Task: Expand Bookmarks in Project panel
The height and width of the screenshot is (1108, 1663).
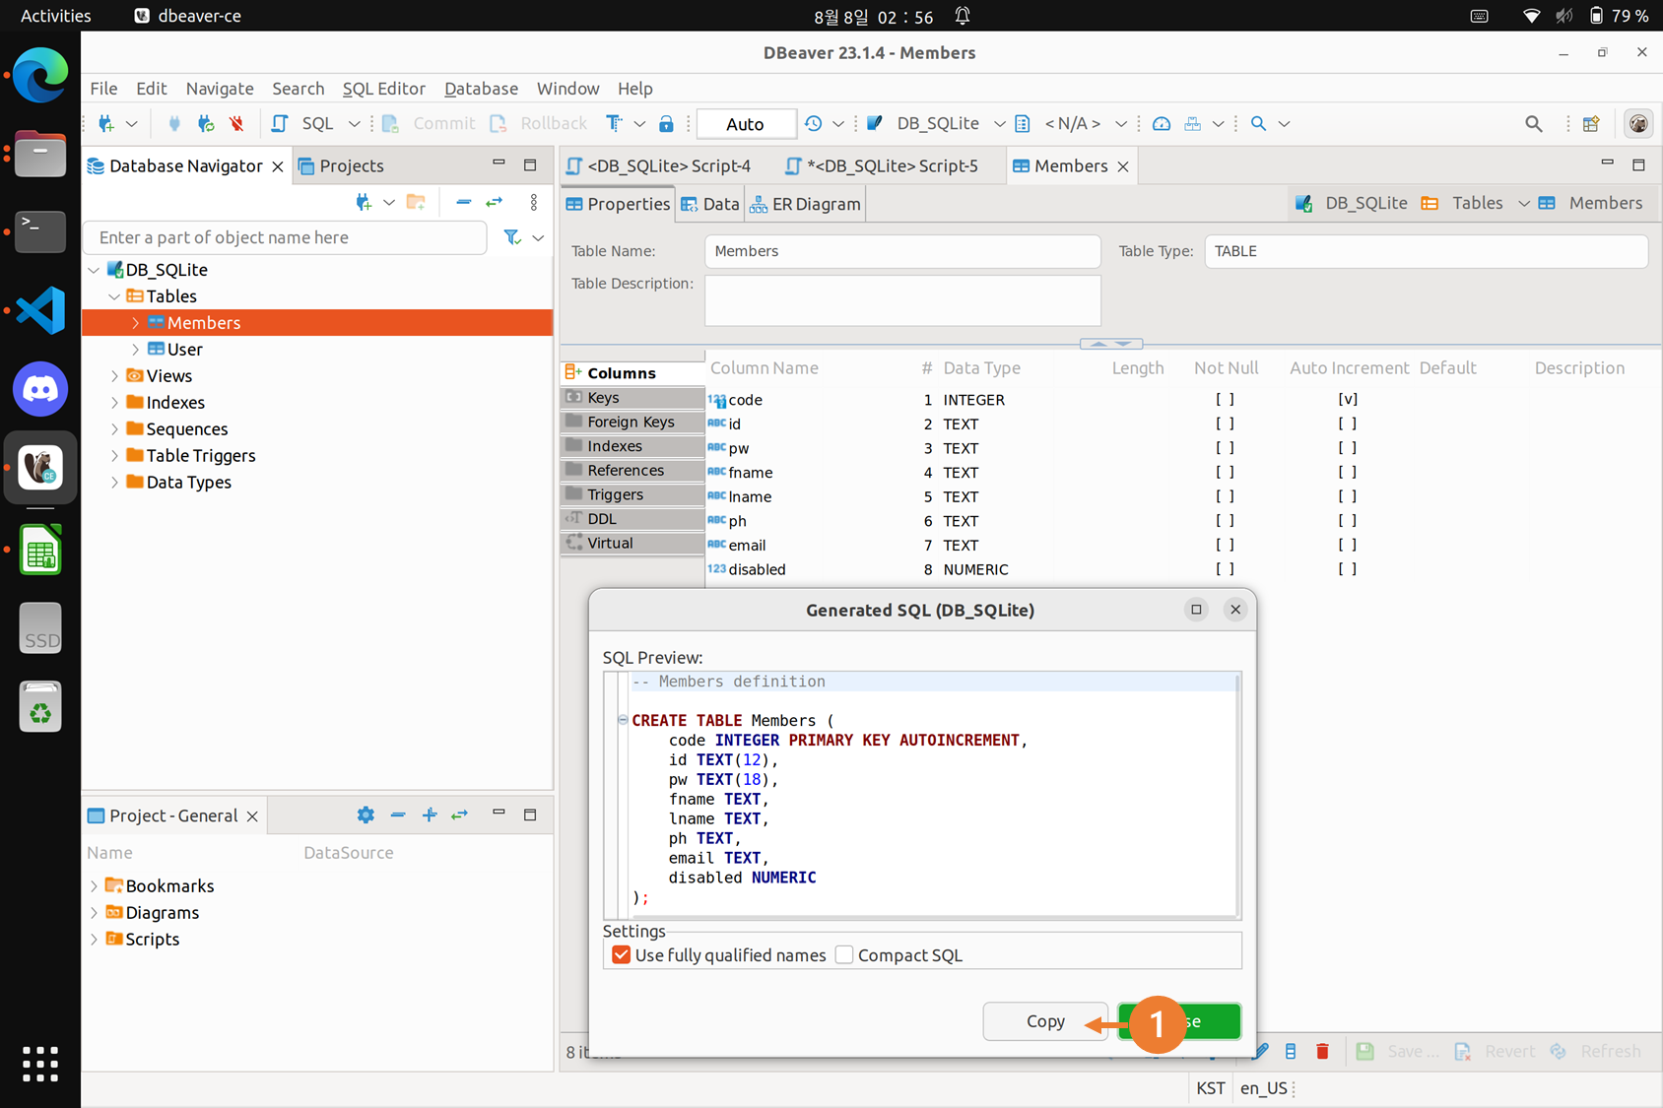Action: click(94, 886)
